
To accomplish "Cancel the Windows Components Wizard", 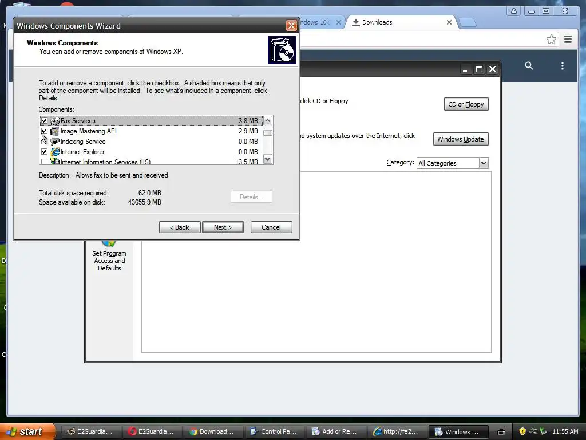I will [x=271, y=227].
